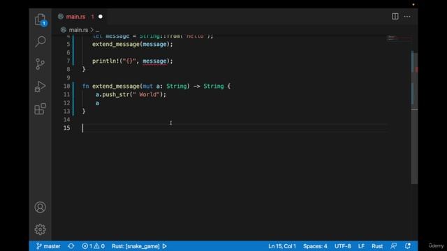Close the unsaved main.rs tab via dot
The width and height of the screenshot is (447, 251).
click(x=101, y=17)
